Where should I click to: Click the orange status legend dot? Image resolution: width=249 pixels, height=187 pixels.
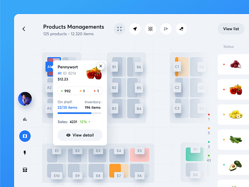point(209,128)
